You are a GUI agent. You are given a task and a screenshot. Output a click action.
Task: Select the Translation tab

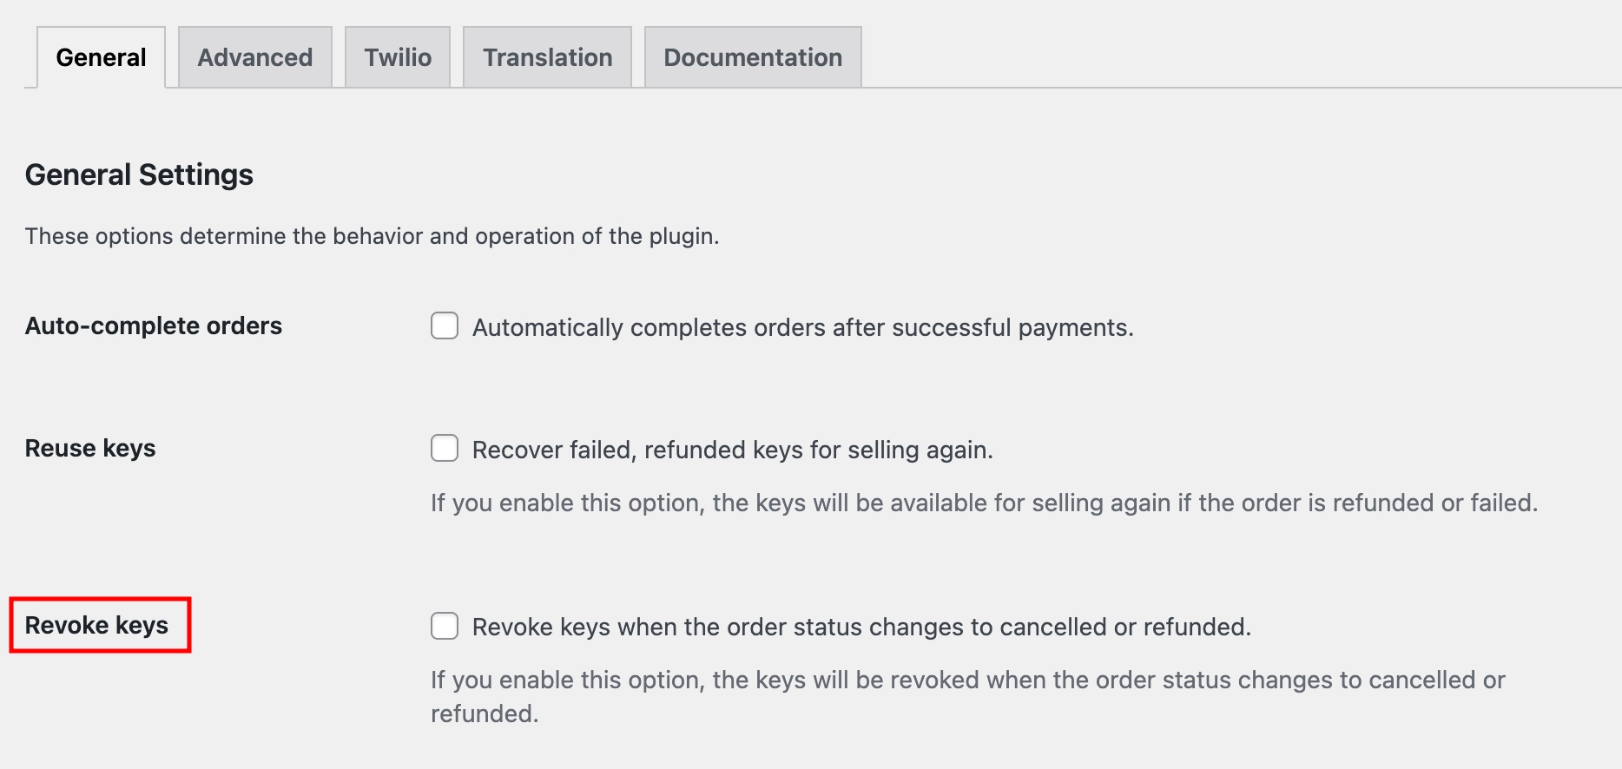pyautogui.click(x=547, y=56)
